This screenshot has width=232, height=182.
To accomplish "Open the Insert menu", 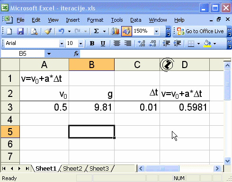I will click(73, 20).
